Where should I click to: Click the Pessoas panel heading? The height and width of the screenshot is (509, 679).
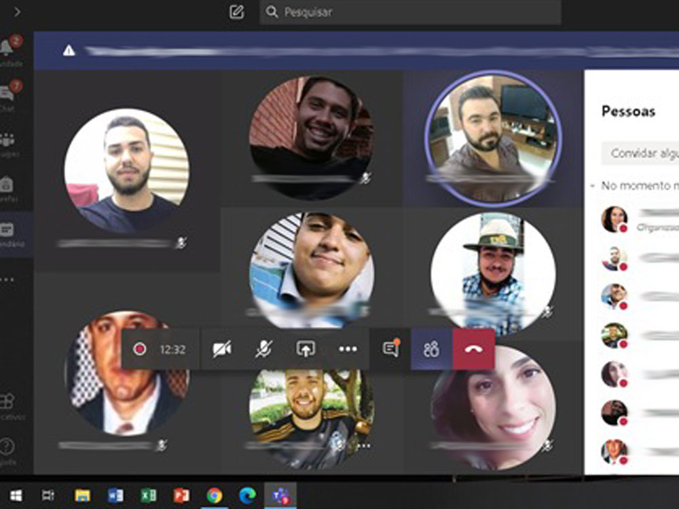628,112
